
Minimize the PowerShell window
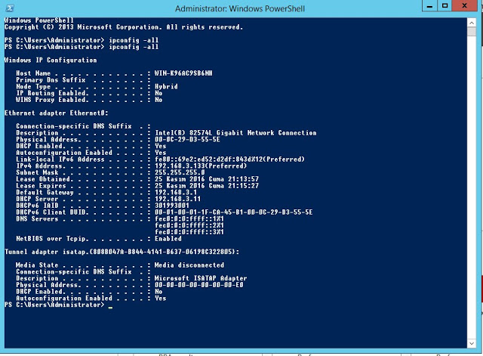pos(418,7)
